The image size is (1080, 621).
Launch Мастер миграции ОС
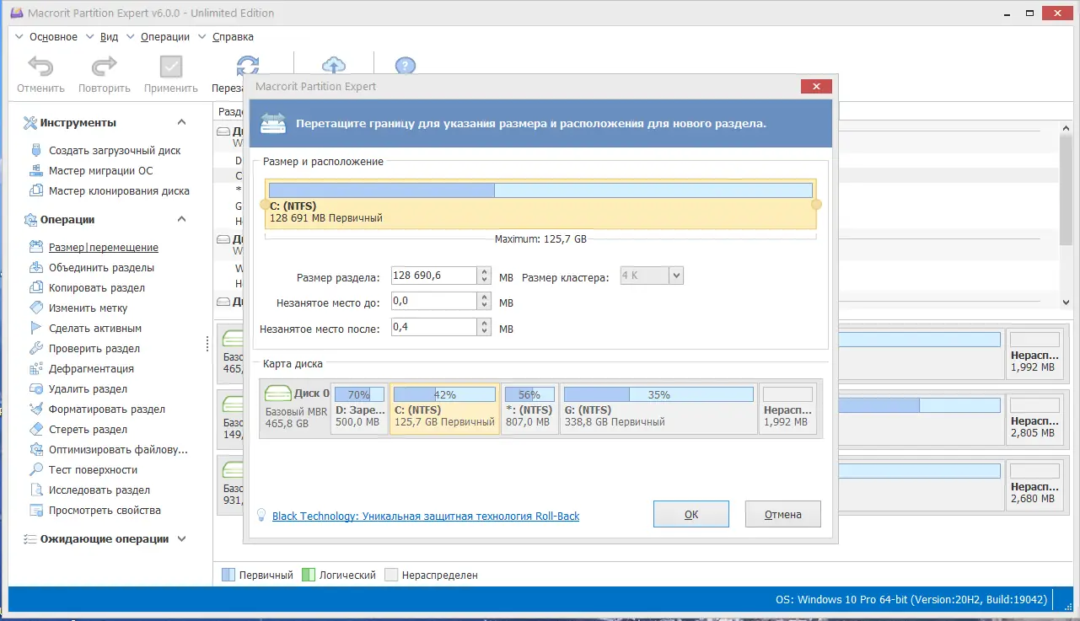click(101, 171)
